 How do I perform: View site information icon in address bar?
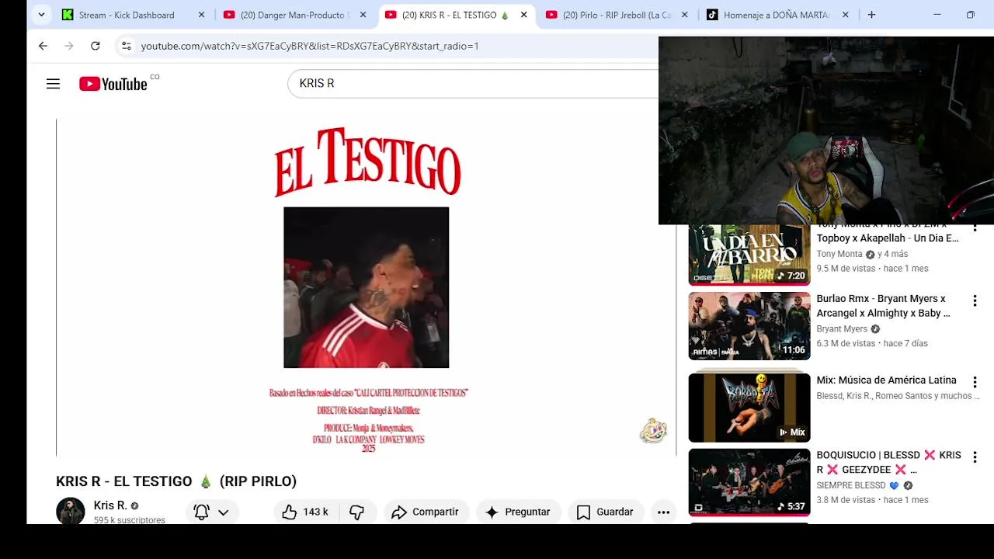[127, 46]
